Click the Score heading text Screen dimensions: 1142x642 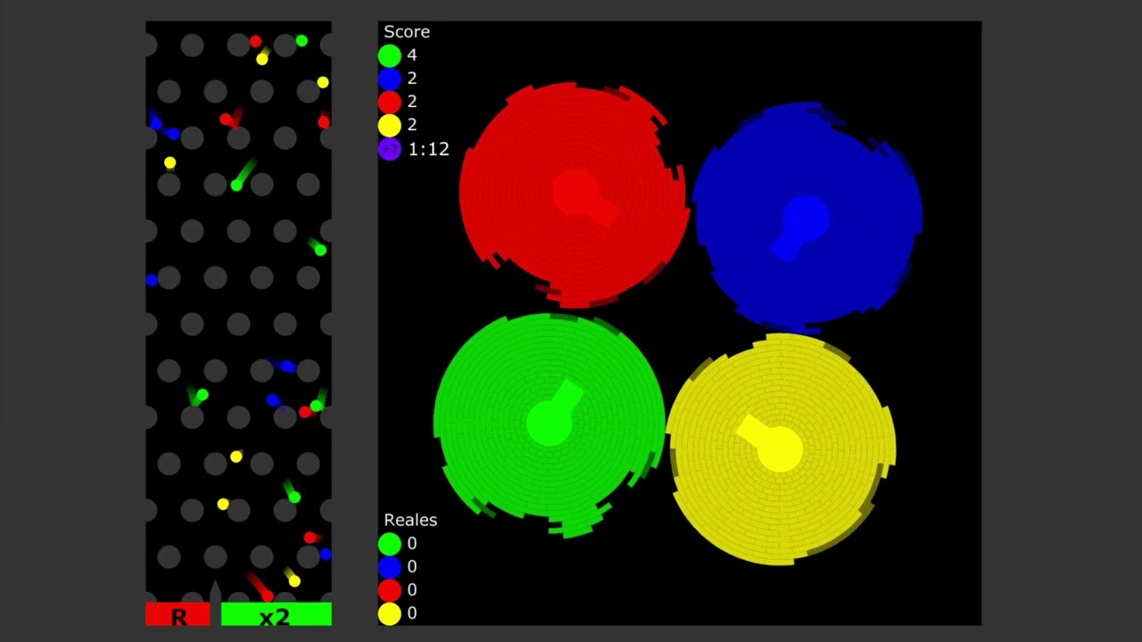407,32
